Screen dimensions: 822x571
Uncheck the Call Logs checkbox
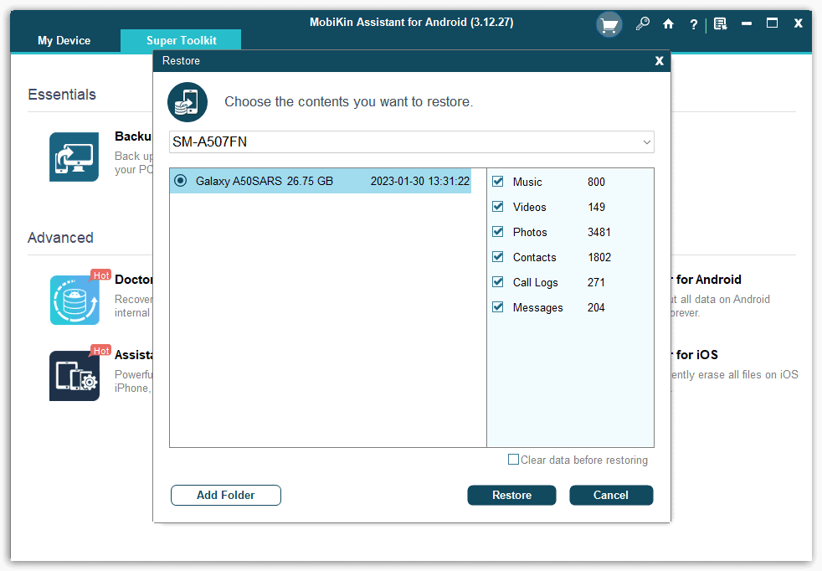(498, 282)
